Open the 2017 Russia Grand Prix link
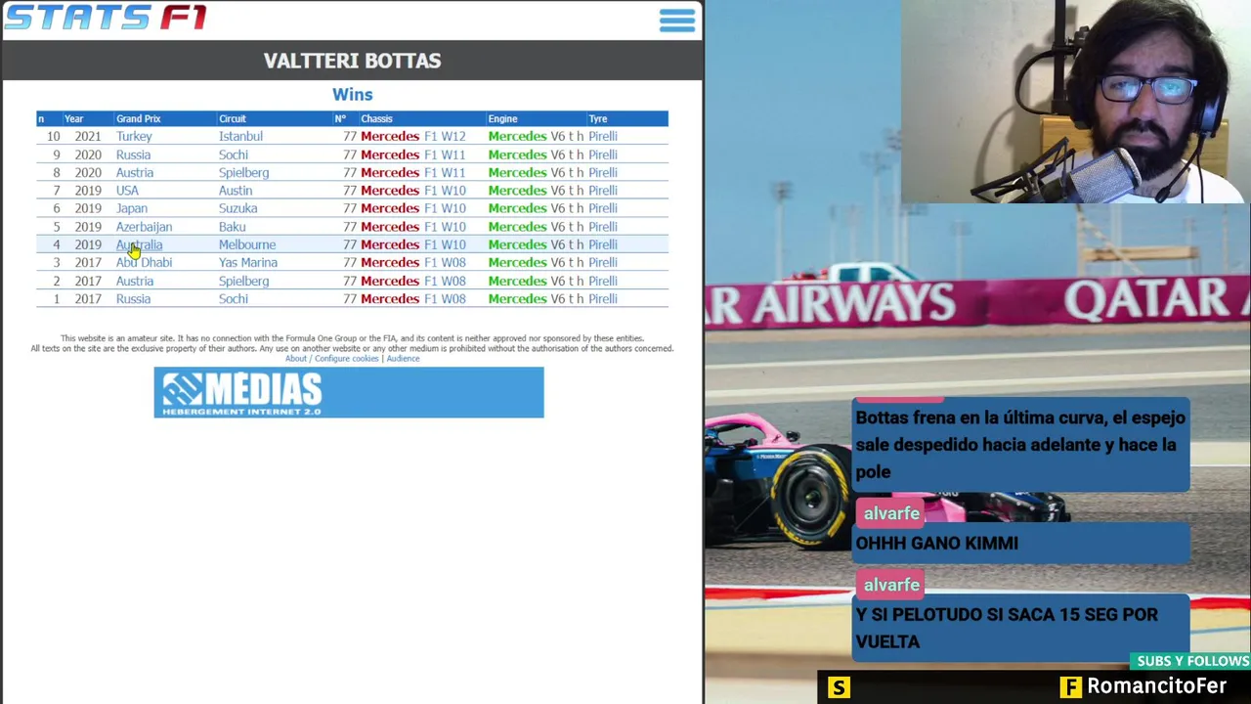The width and height of the screenshot is (1251, 704). pyautogui.click(x=133, y=299)
